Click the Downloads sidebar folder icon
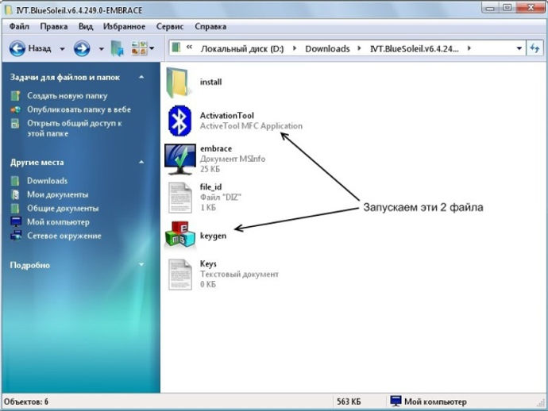 click(x=14, y=181)
